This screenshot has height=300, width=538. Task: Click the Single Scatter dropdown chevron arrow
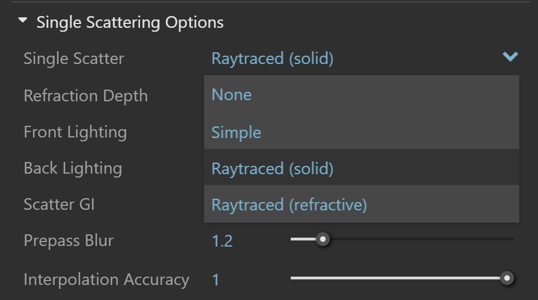click(x=510, y=57)
